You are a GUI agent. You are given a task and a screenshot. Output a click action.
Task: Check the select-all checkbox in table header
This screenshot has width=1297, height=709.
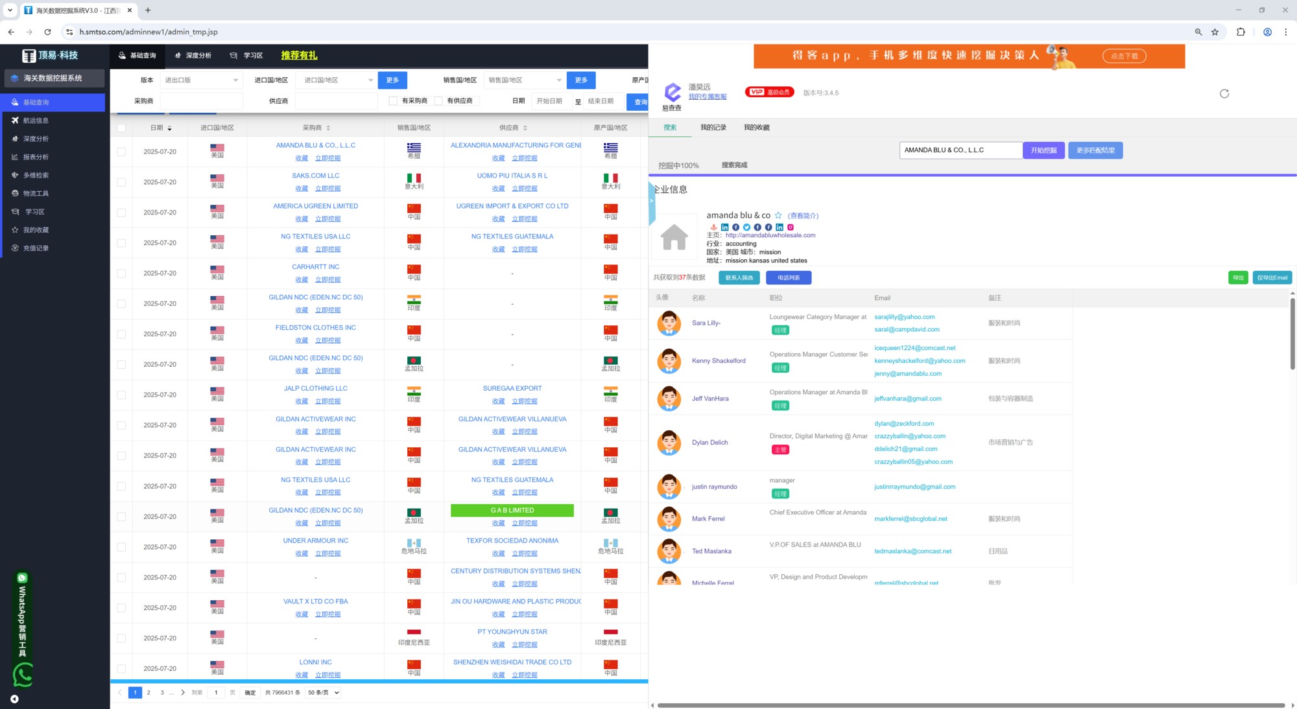tap(121, 128)
